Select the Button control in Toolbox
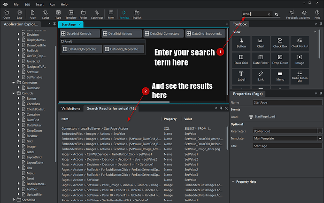This screenshot has width=324, height=203. pyautogui.click(x=241, y=43)
